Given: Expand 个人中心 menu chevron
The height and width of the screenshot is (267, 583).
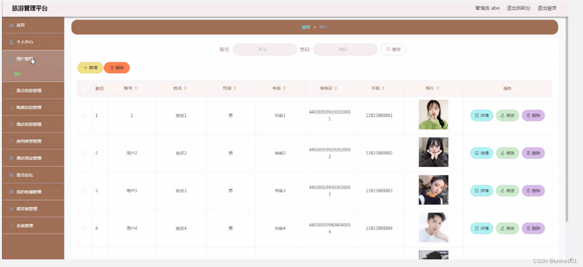Looking at the screenshot, I should pyautogui.click(x=57, y=42).
